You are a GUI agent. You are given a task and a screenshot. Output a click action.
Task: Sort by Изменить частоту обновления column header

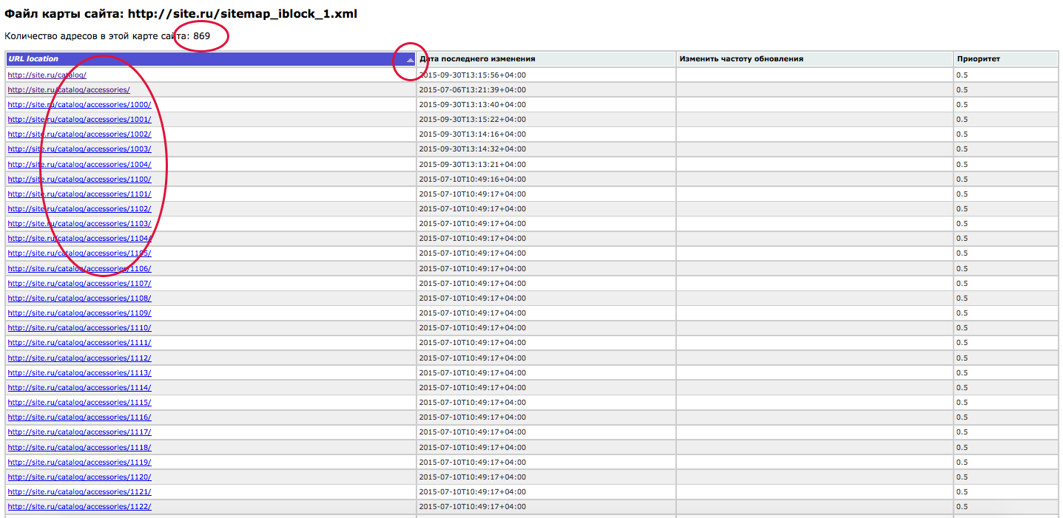(x=741, y=59)
